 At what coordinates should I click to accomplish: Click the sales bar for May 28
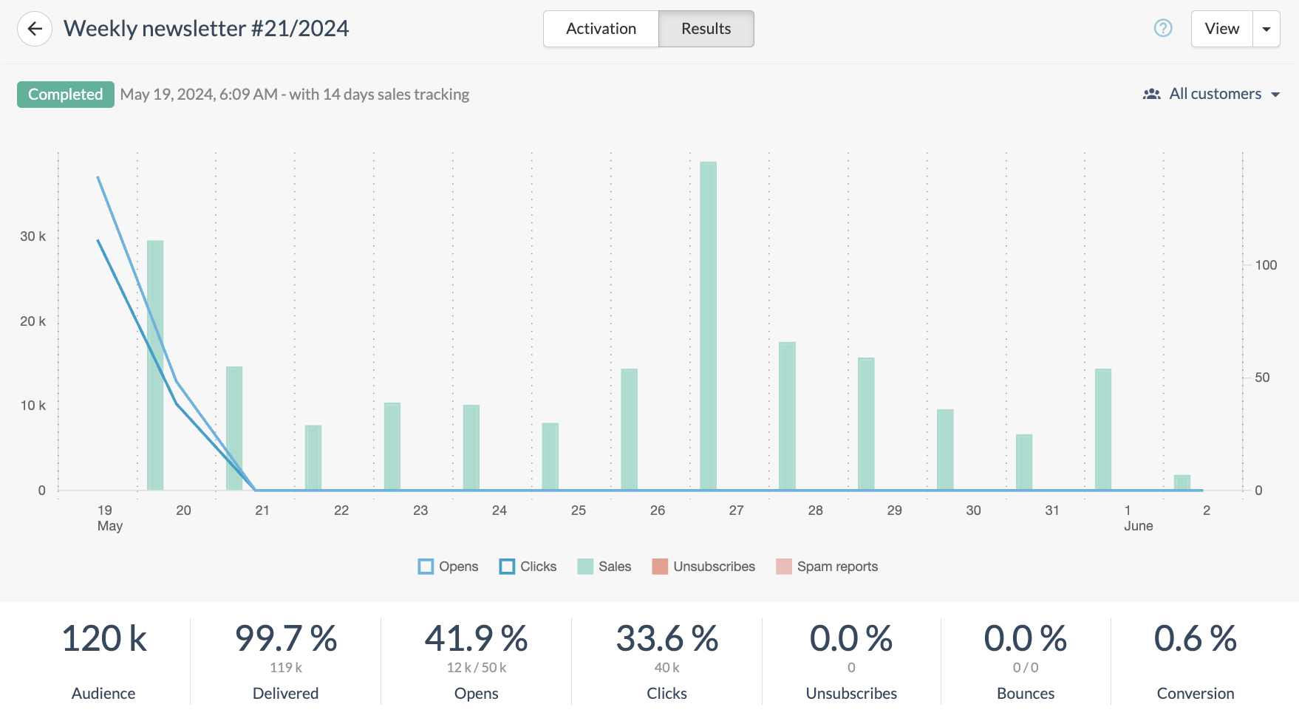click(x=787, y=416)
